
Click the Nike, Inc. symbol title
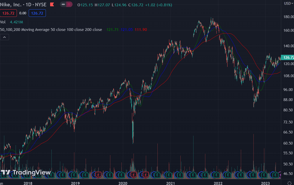tap(11, 5)
